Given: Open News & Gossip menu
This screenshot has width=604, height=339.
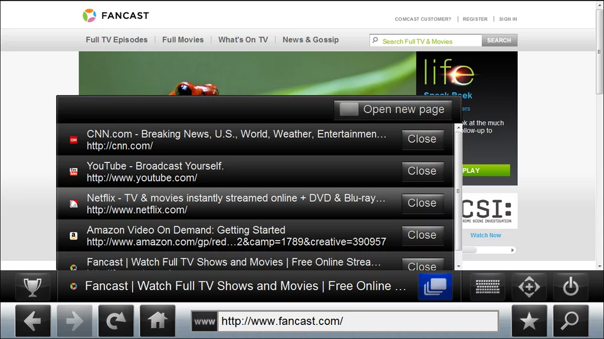Looking at the screenshot, I should tap(310, 39).
